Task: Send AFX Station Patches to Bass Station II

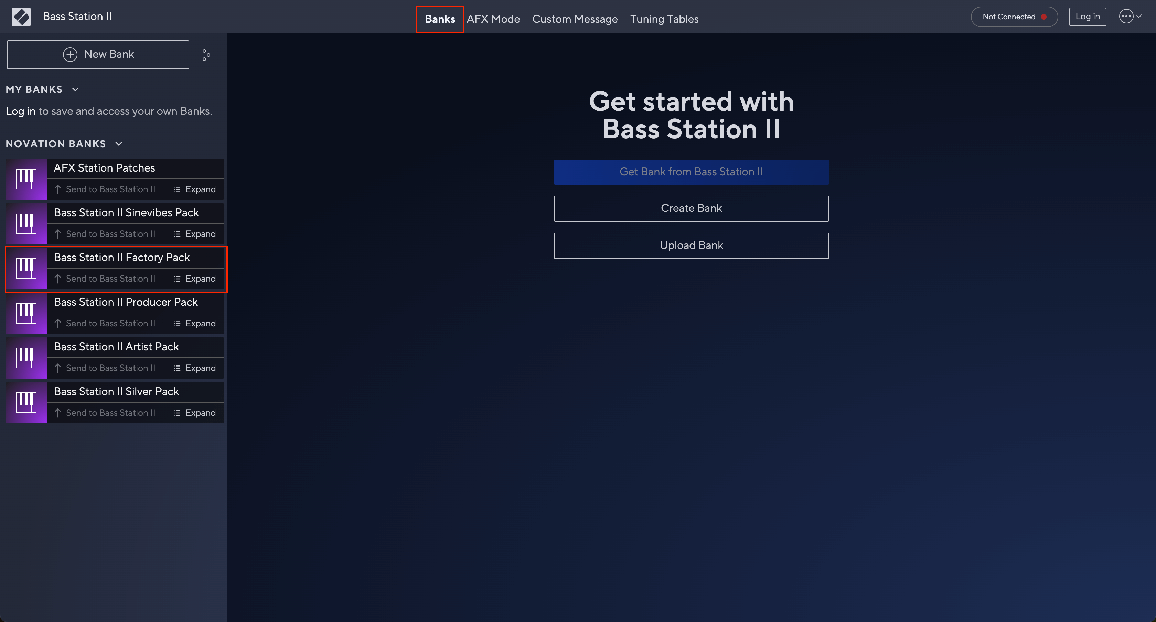Action: pyautogui.click(x=105, y=189)
